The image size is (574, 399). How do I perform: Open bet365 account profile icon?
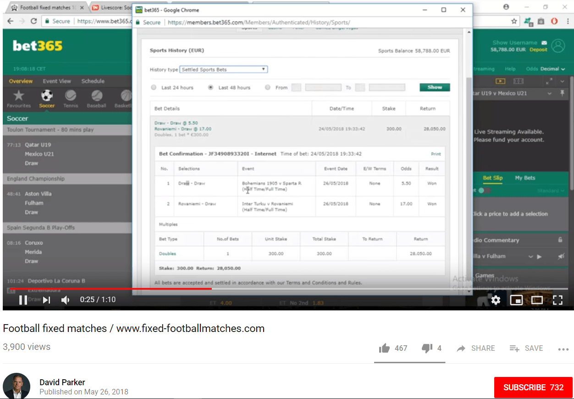[x=558, y=46]
